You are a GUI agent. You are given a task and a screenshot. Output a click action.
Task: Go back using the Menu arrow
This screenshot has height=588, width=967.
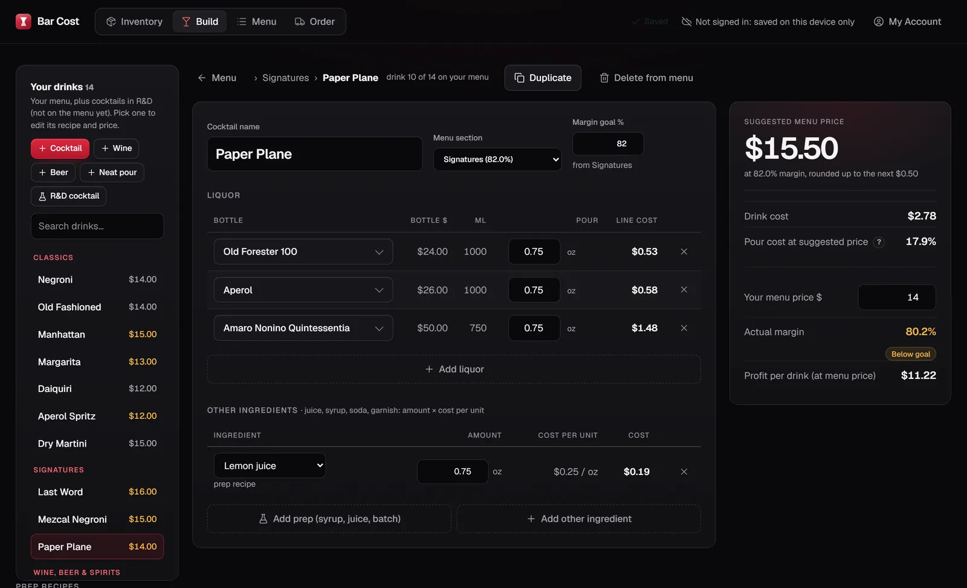(217, 78)
